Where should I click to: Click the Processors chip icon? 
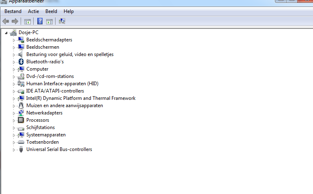[21, 120]
